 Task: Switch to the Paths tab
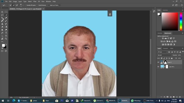point(172,48)
